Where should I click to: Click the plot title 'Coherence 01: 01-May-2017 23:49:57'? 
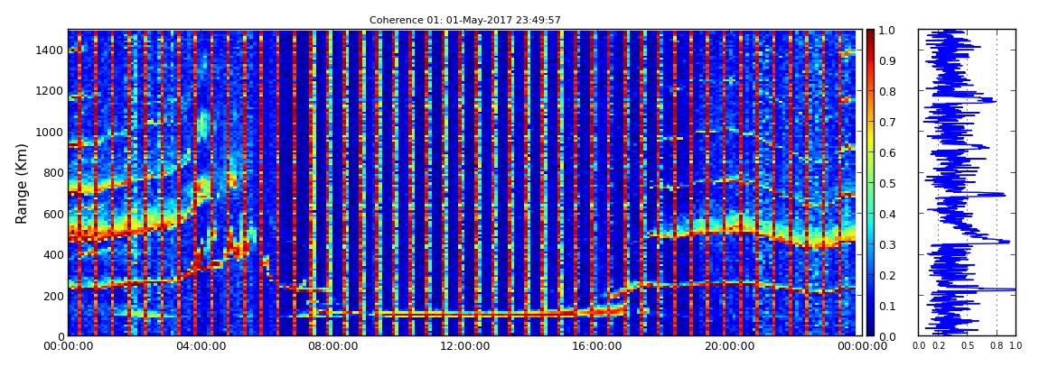pyautogui.click(x=464, y=21)
